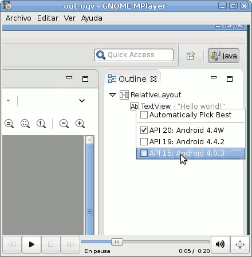Switch to the Java perspective
Image resolution: width=252 pixels, height=257 pixels.
(223, 56)
